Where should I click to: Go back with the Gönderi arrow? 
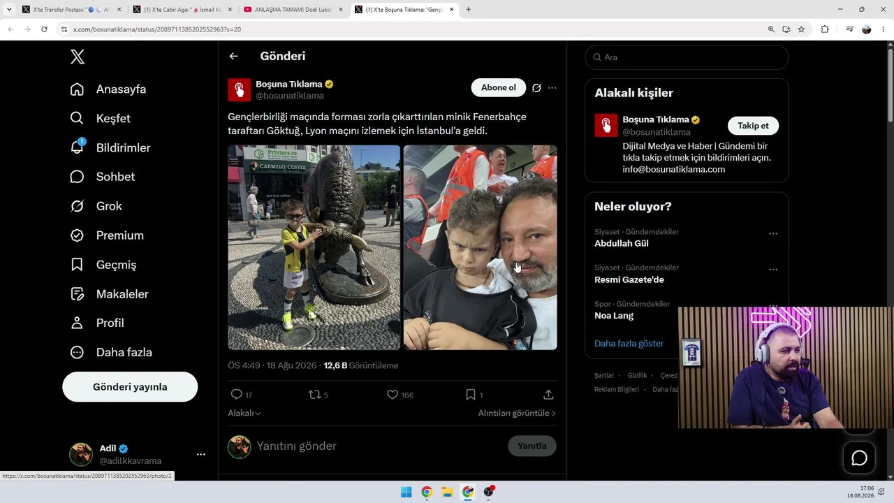(233, 56)
